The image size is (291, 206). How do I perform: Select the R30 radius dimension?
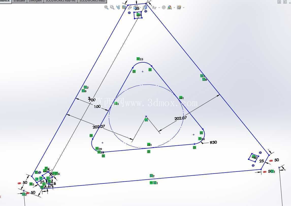pyautogui.click(x=213, y=142)
